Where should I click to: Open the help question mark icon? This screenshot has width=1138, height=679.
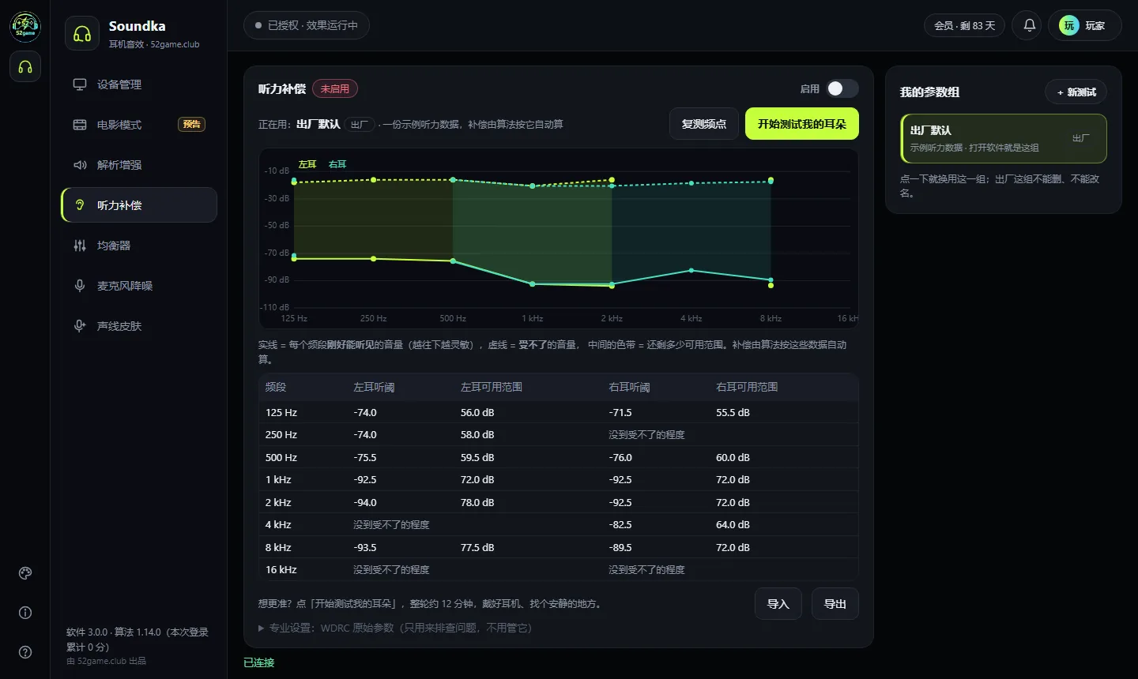pyautogui.click(x=25, y=652)
